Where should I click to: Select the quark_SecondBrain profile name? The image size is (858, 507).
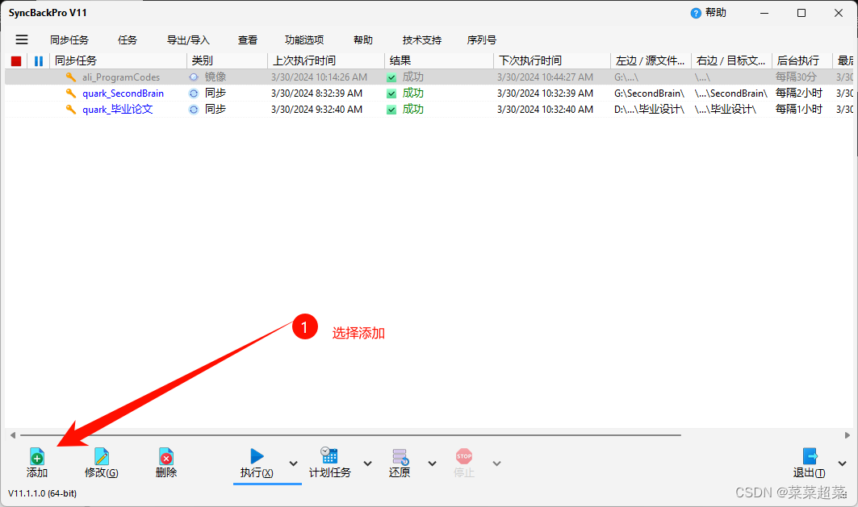point(123,94)
